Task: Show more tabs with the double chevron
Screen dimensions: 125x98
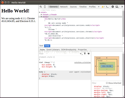Action: [x=99, y=7]
